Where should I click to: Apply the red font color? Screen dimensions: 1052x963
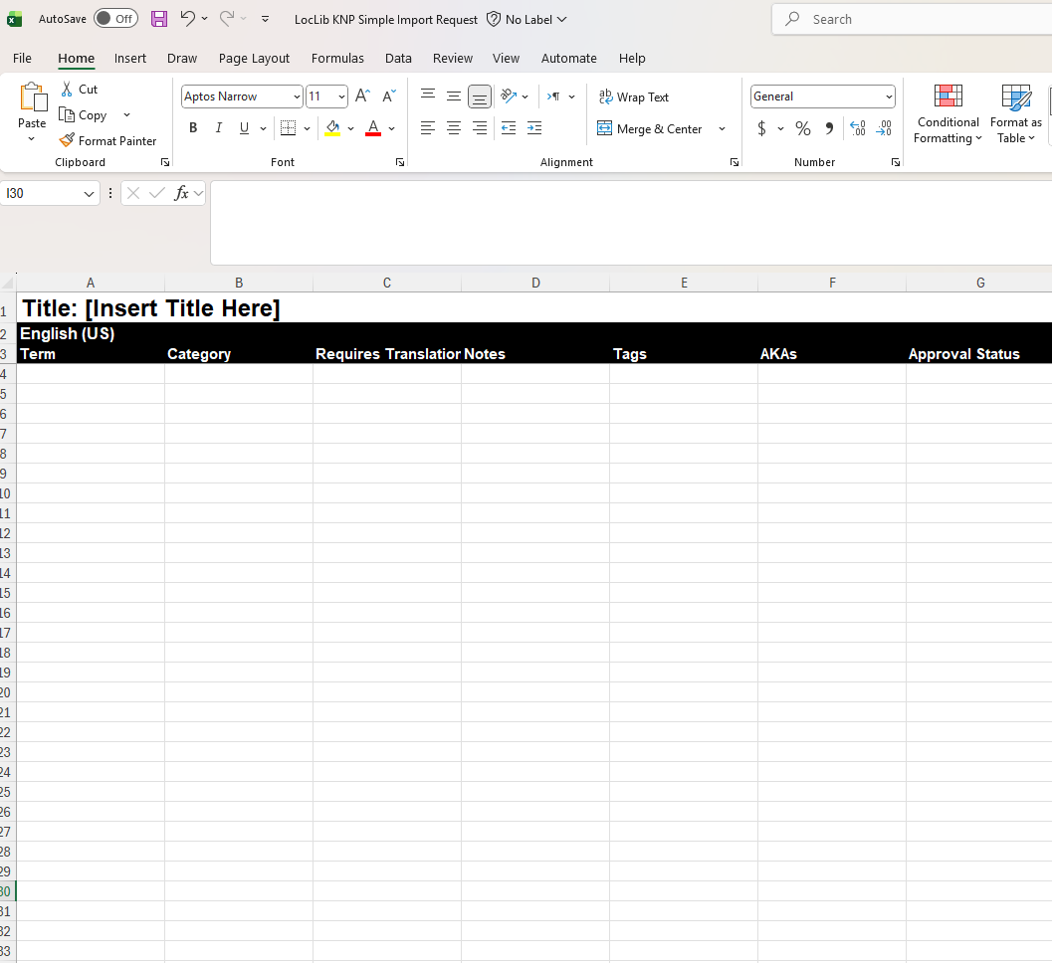[373, 128]
